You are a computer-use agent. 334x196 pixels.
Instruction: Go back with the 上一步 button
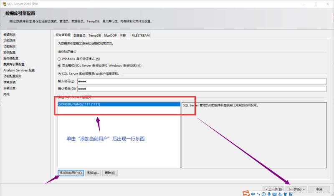point(273,189)
